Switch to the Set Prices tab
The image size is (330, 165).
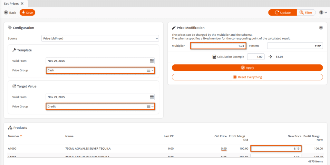click(11, 4)
